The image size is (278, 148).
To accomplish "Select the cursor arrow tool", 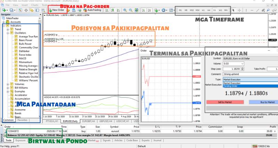I will coord(233,10).
